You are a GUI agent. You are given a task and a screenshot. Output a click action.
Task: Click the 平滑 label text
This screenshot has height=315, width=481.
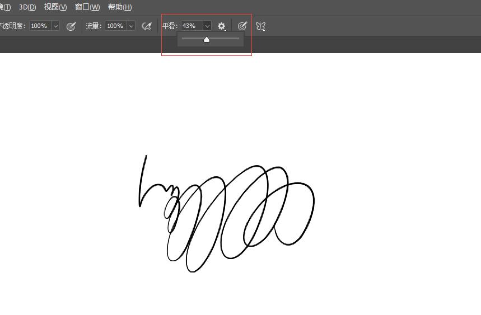point(170,26)
